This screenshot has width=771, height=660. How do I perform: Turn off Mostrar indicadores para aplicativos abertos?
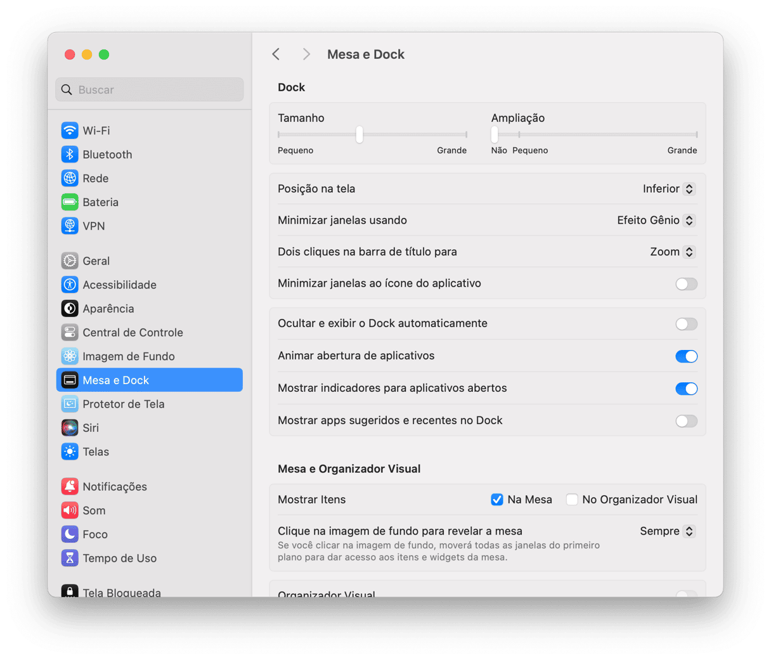click(686, 389)
